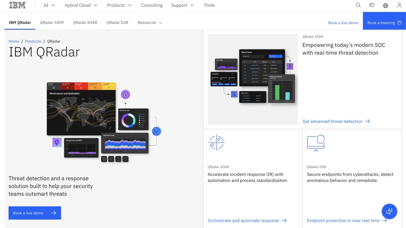
Task: Click the QRadar SIEM card label
Action: (312, 37)
